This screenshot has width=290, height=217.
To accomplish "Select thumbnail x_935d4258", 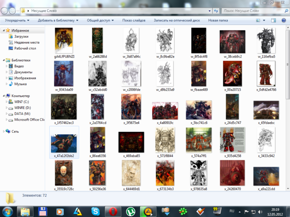I will (x=232, y=142).
